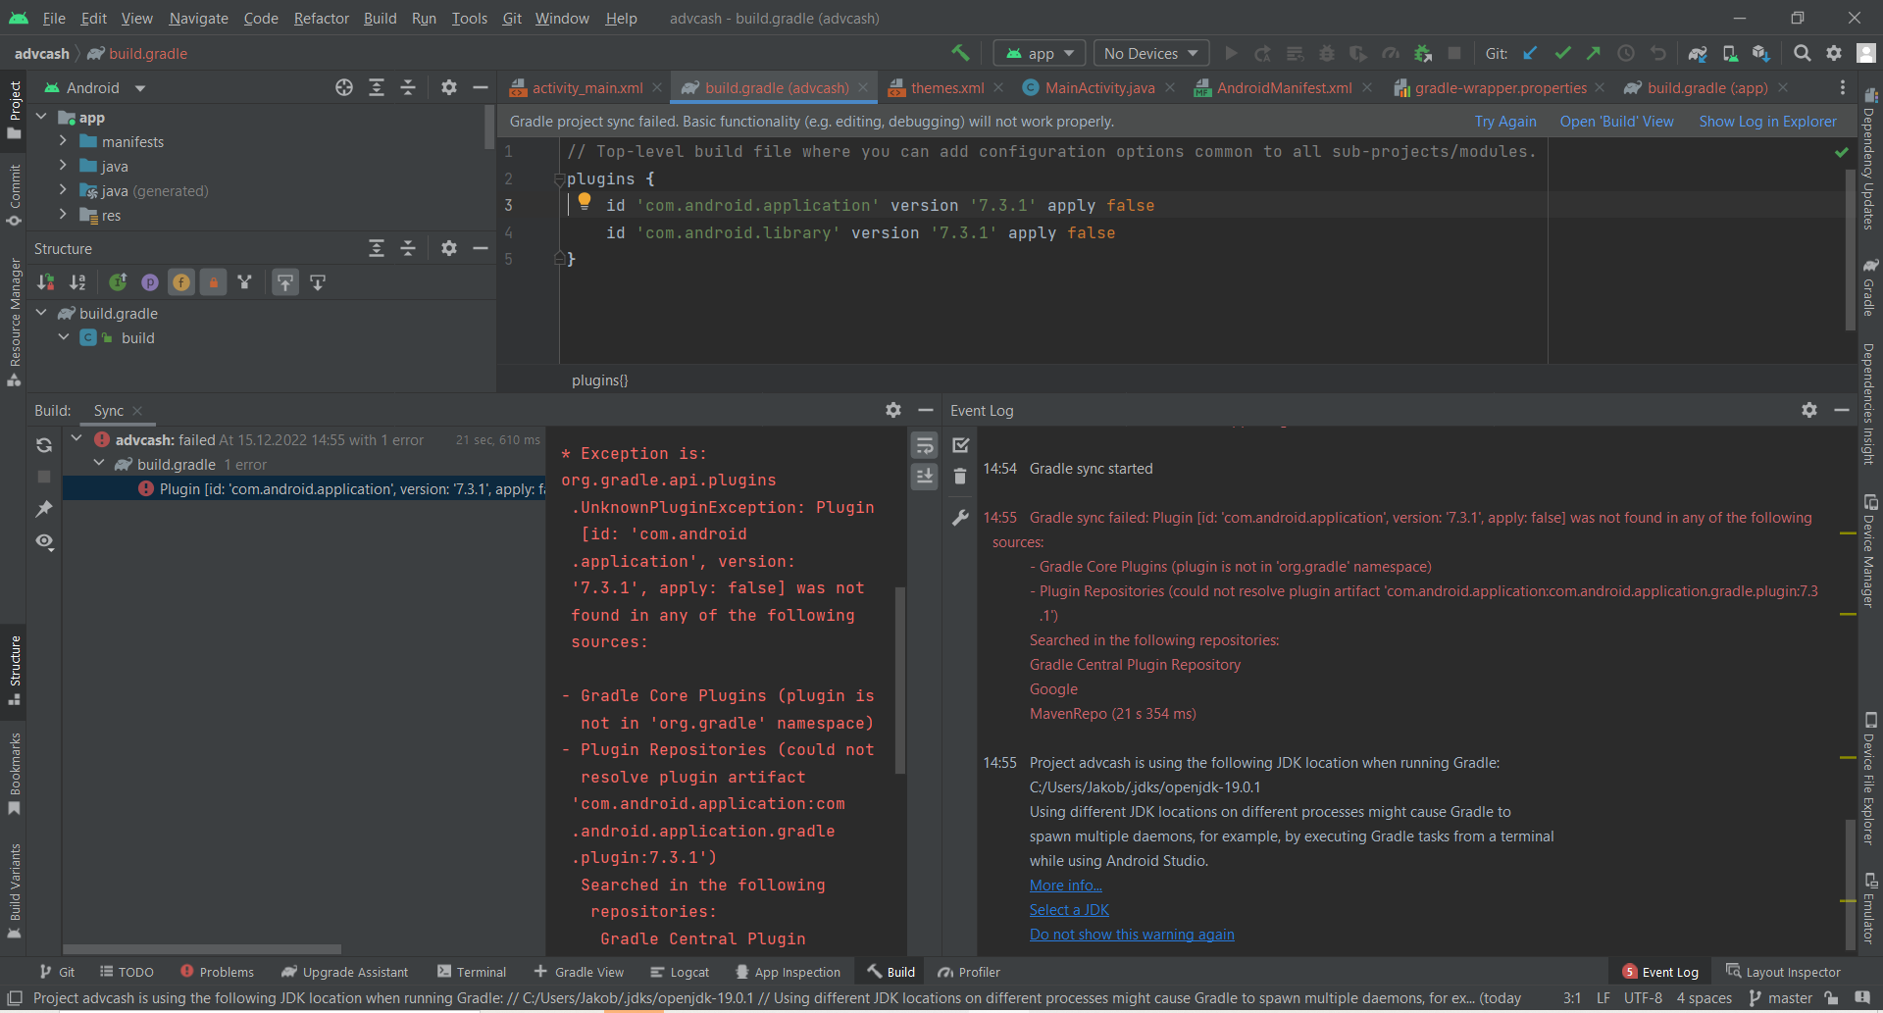Toggle Show Properties filter in Structure
Screen dimensions: 1883x1013
[150, 282]
